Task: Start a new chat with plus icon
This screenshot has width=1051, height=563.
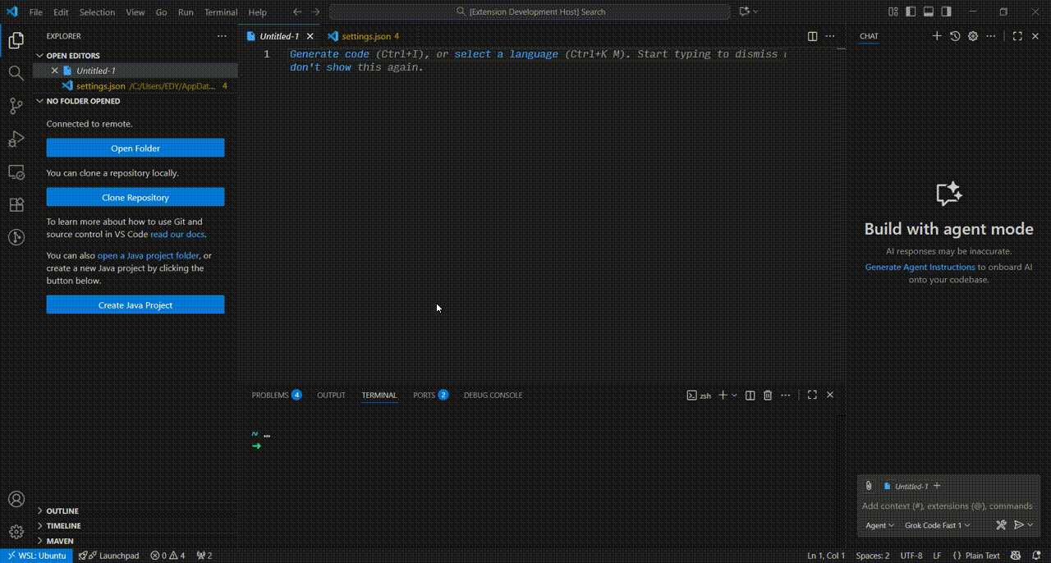Action: 937,36
